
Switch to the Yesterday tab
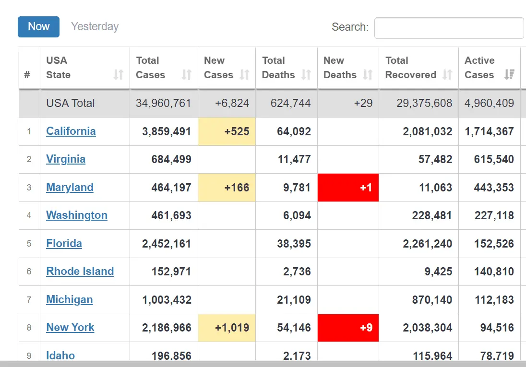pos(95,27)
